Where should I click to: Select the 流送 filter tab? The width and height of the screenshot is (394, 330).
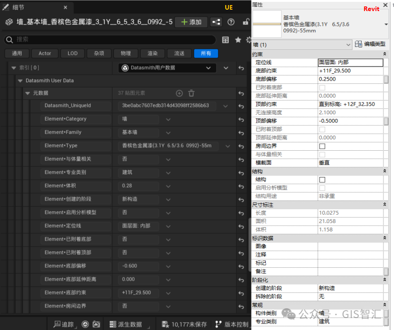click(179, 53)
